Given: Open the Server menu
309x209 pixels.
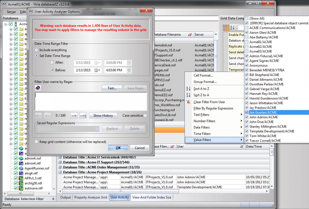Looking at the screenshot, I should click(x=11, y=12).
